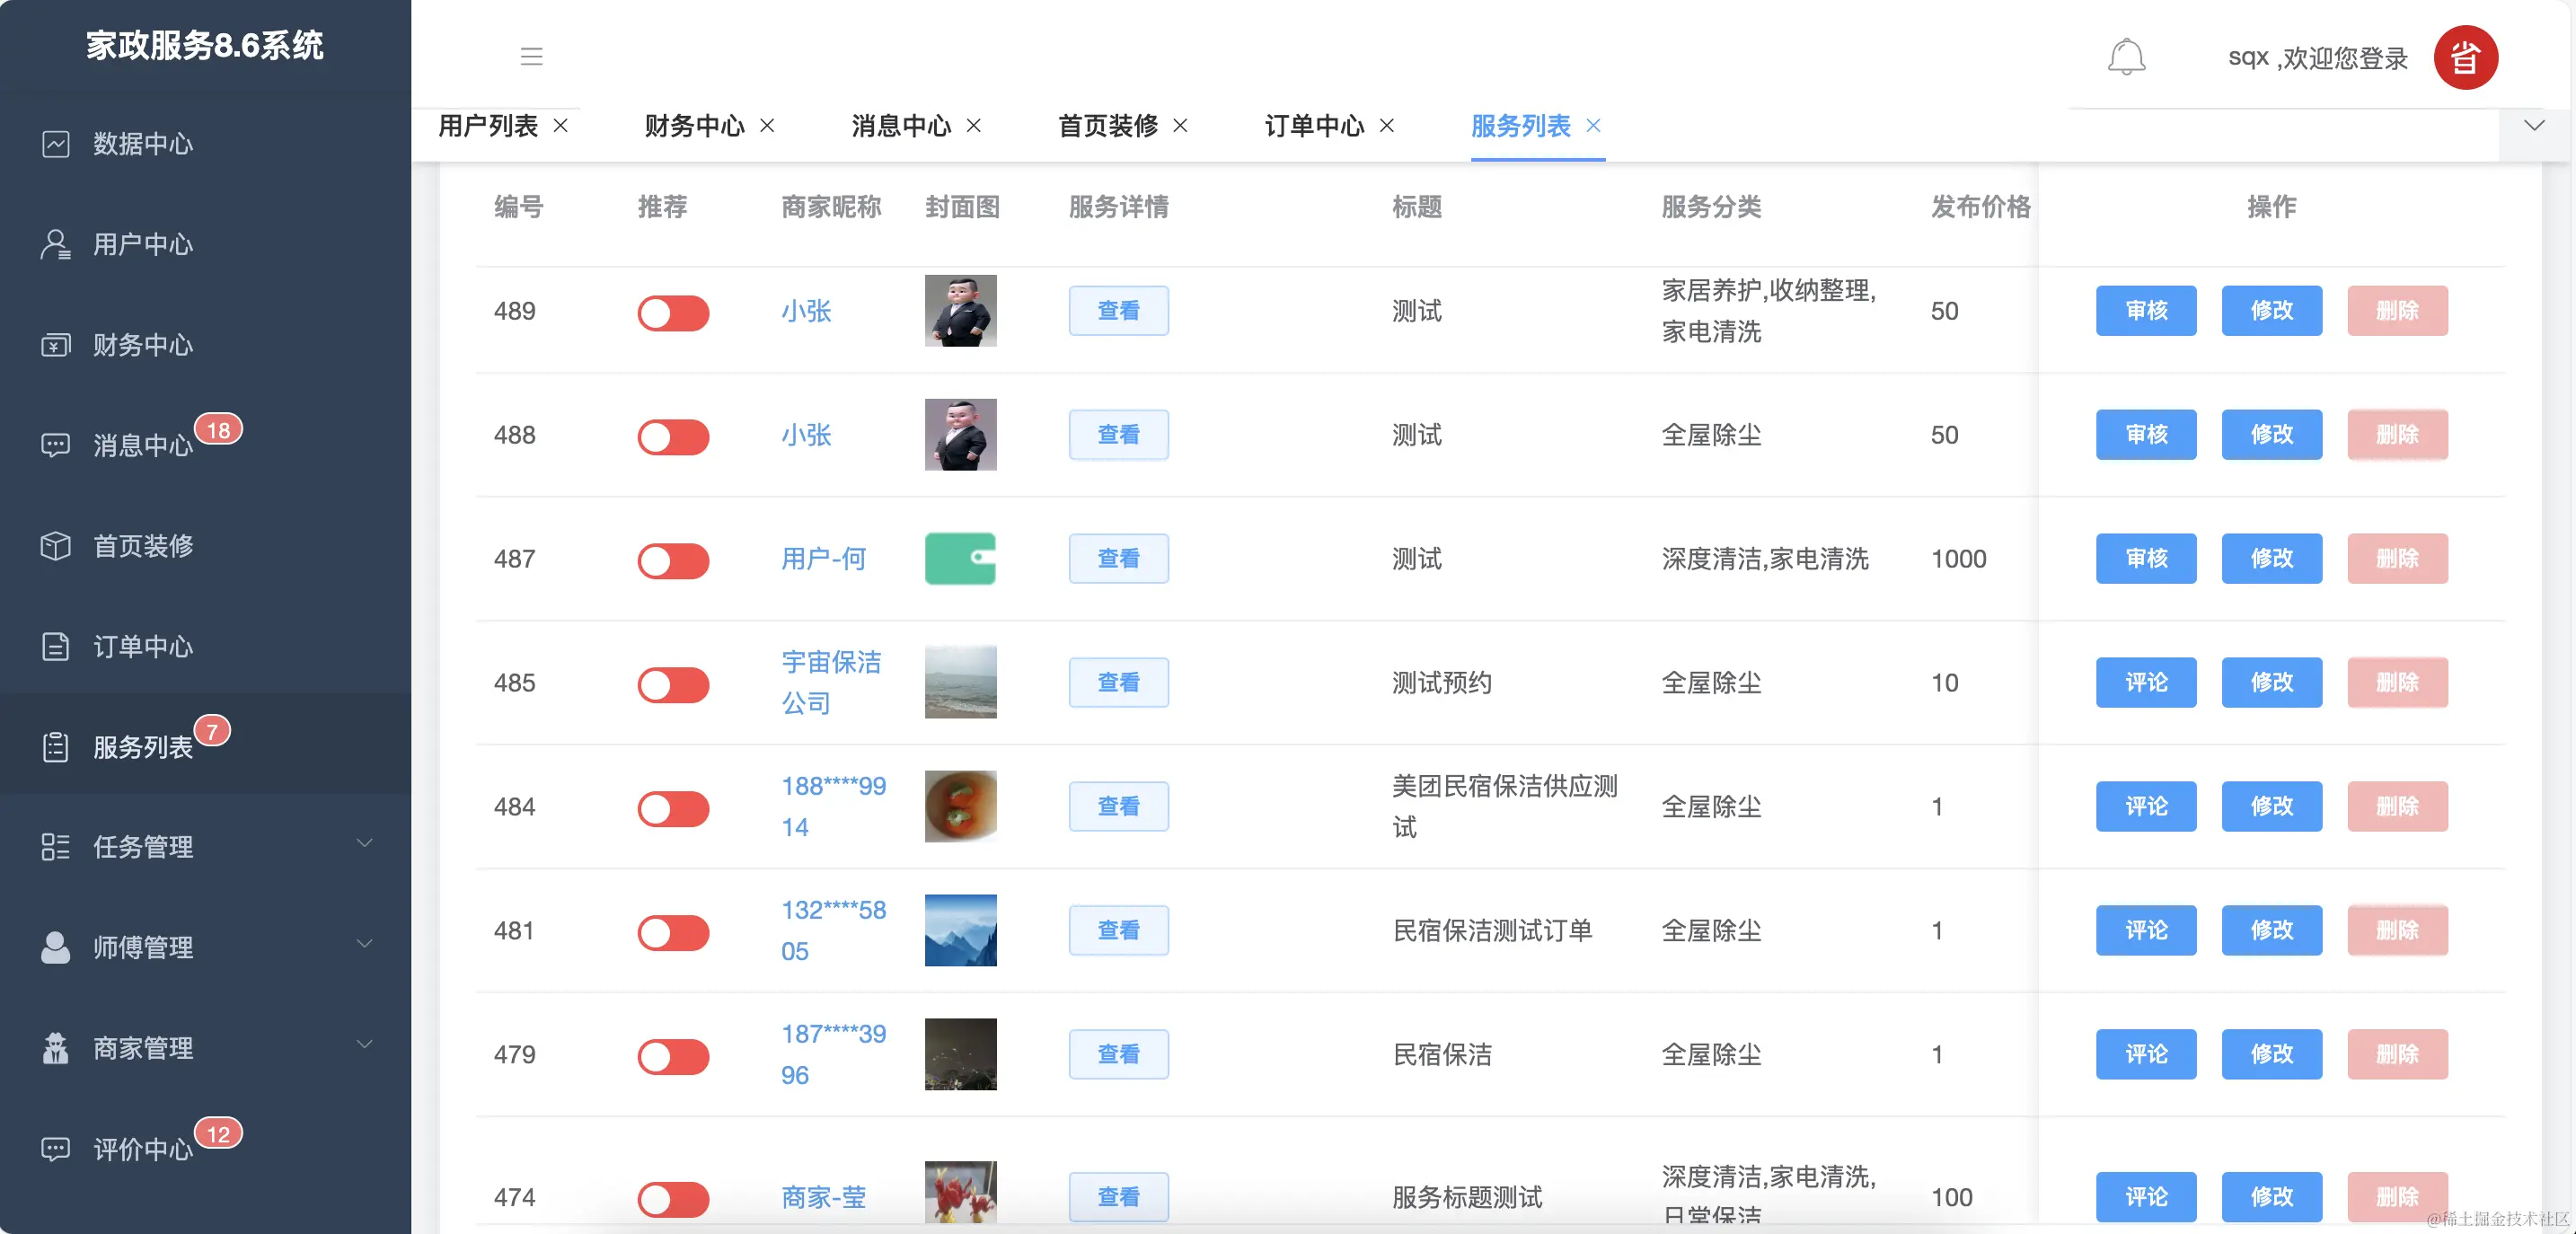Open 财务中心 via its sidebar icon
This screenshot has width=2576, height=1234.
[57, 345]
